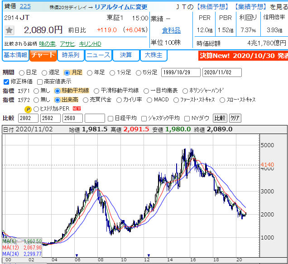Open the 決算 tab
The image size is (288, 264).
tap(126, 55)
